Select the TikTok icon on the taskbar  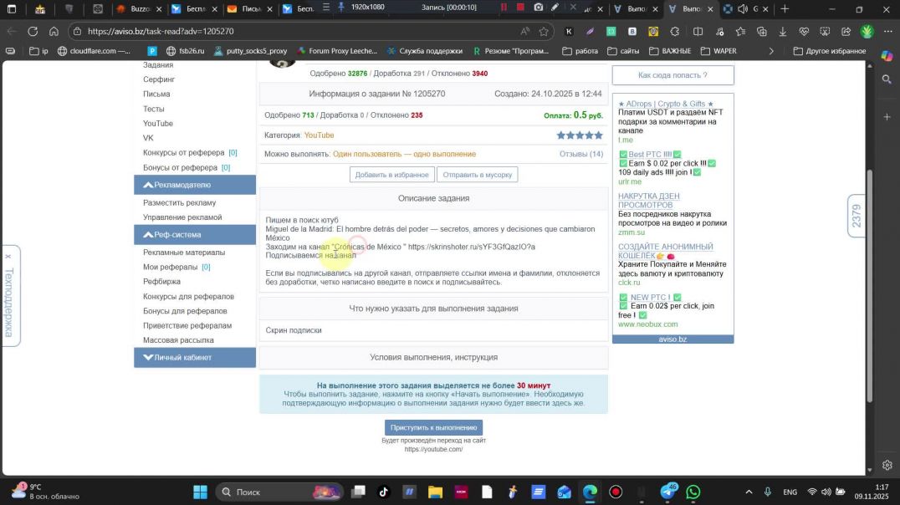[x=383, y=492]
